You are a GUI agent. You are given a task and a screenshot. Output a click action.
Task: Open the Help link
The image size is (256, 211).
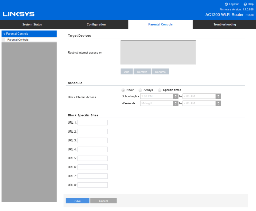coord(250,4)
